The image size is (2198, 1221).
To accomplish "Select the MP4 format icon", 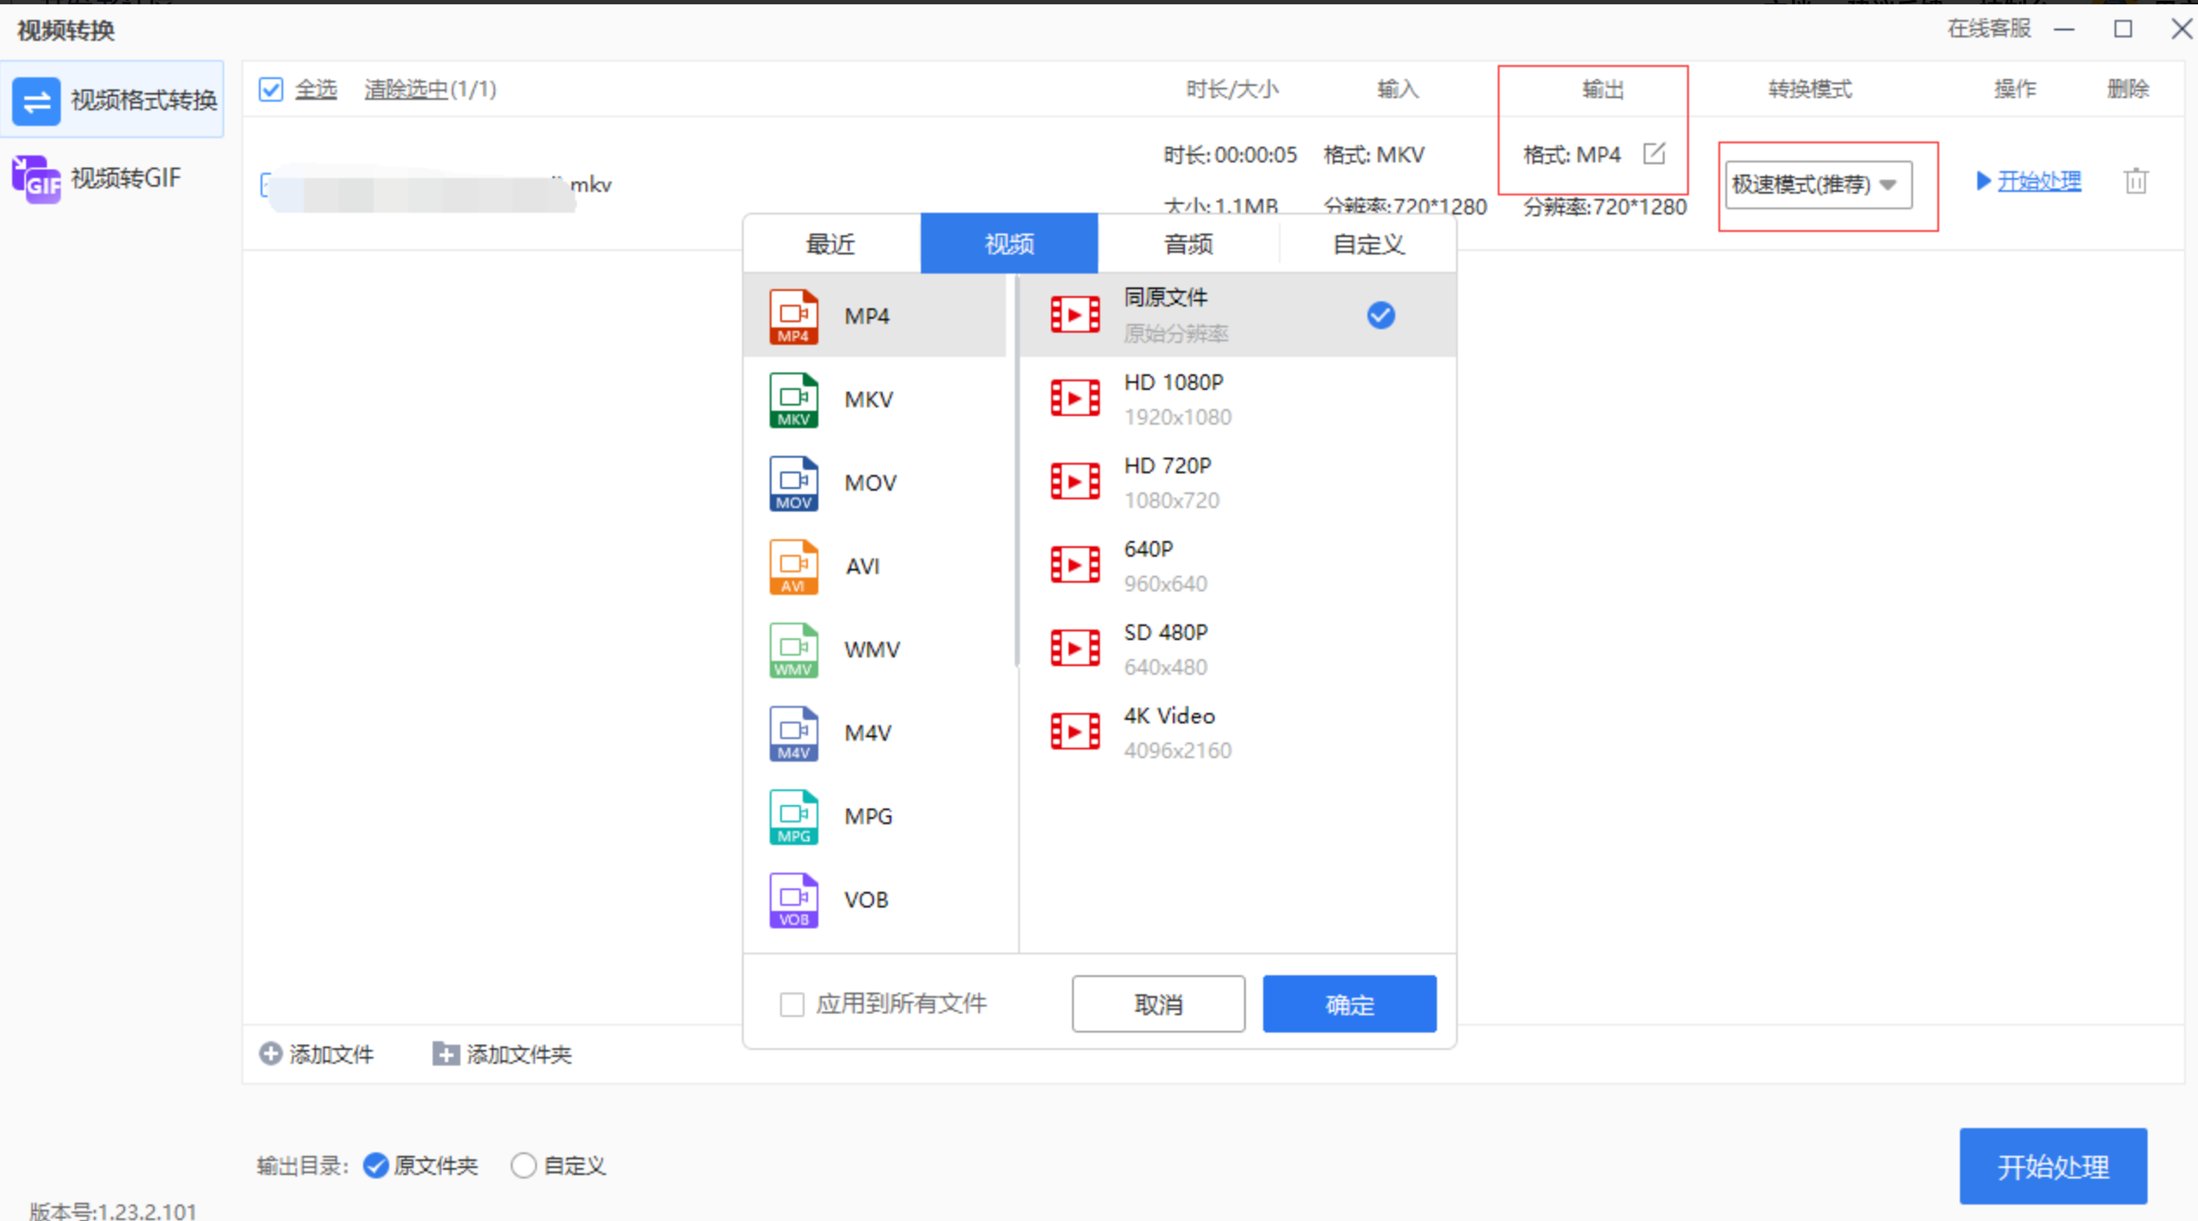I will [x=793, y=316].
